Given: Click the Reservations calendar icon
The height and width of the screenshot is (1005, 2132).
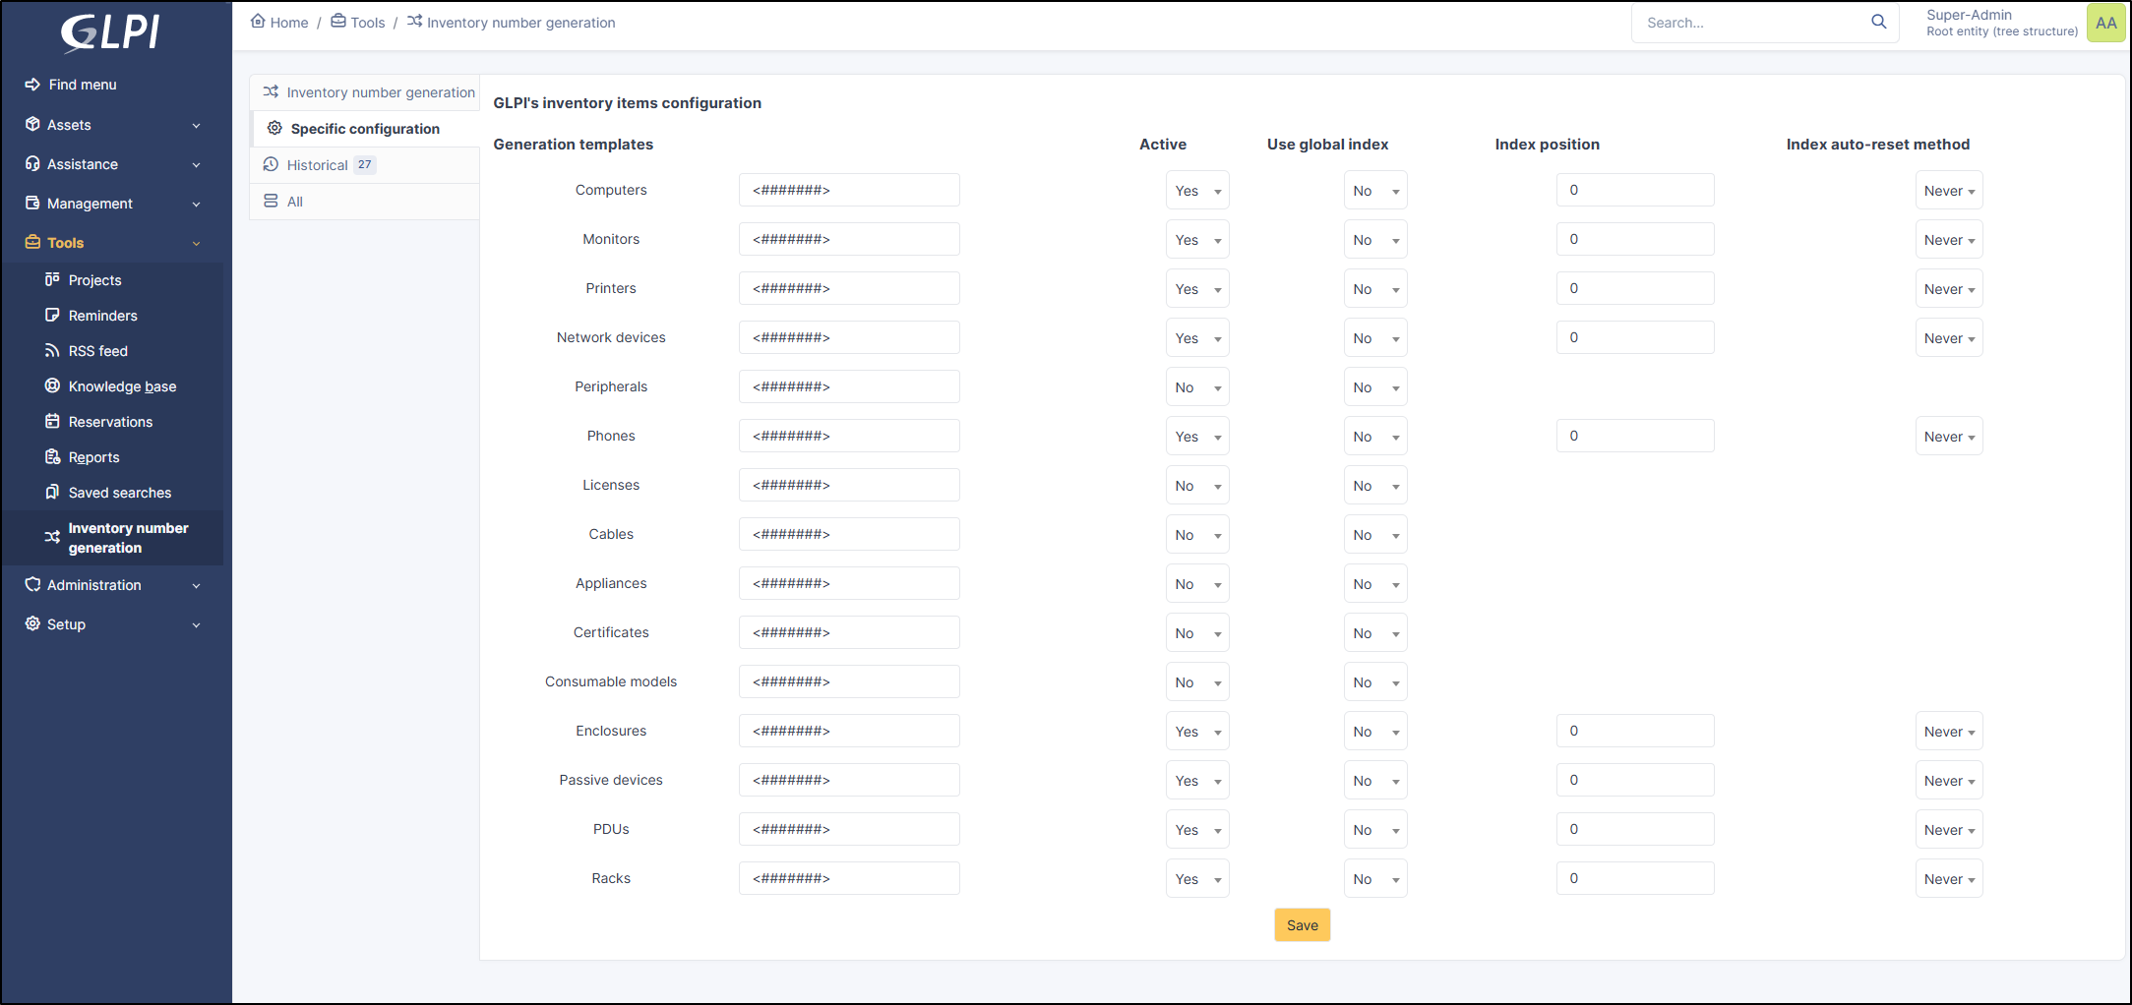Looking at the screenshot, I should (x=52, y=422).
